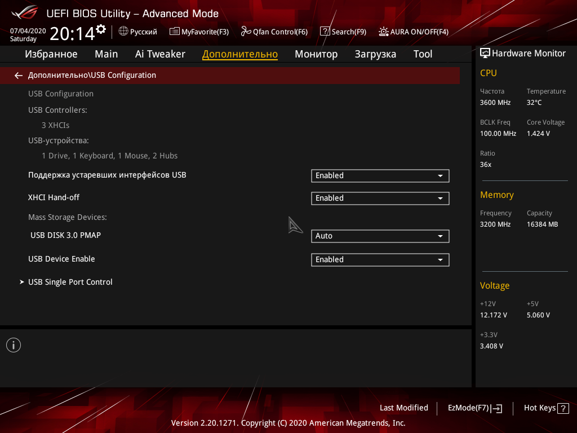Screen dimensions: 577x433
Task: Click the Voltage section heading
Action: click(495, 285)
